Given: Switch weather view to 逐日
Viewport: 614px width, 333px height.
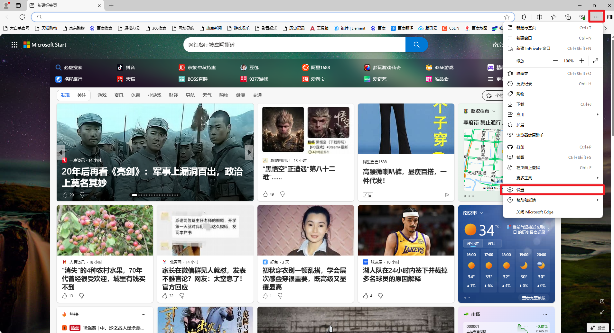Looking at the screenshot, I should (492, 243).
